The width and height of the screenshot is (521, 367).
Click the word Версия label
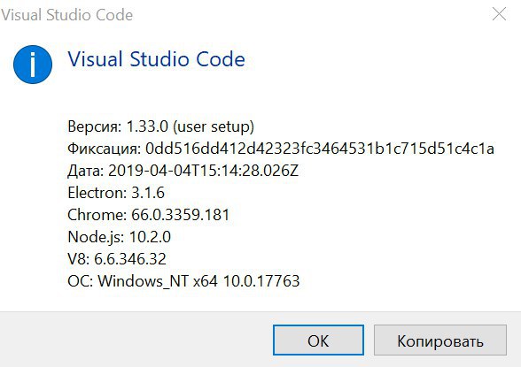tap(94, 126)
